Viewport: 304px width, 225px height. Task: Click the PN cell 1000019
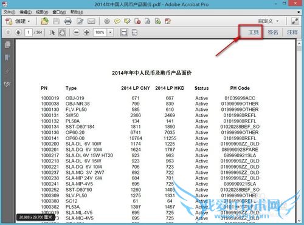(x=50, y=98)
